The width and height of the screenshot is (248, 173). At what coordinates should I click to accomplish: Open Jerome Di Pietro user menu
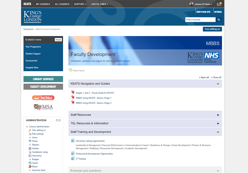[x=203, y=4]
